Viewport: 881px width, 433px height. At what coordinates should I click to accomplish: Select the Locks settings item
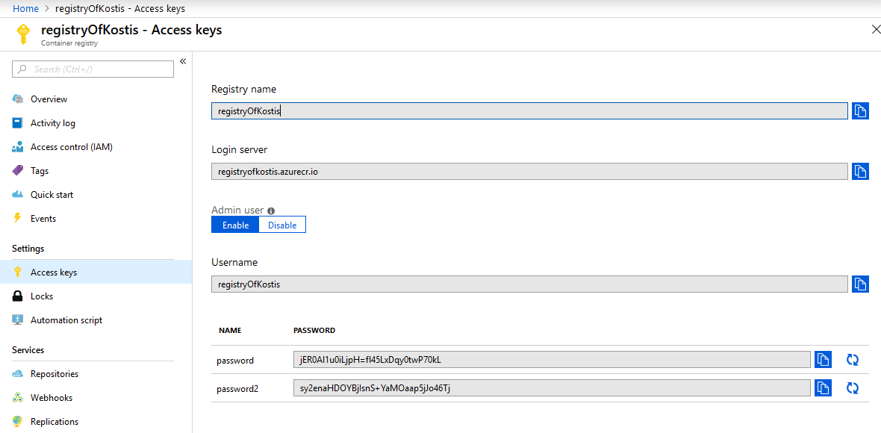point(42,296)
